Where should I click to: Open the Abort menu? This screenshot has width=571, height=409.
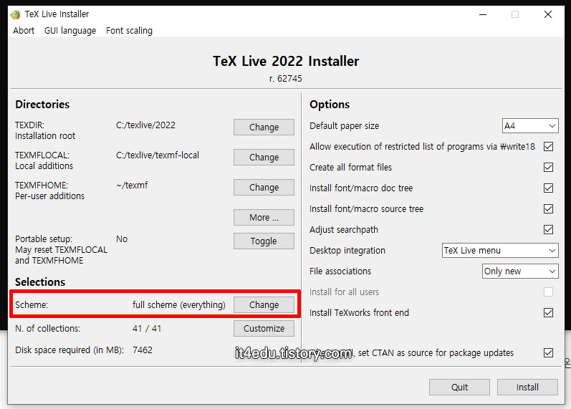pyautogui.click(x=24, y=31)
